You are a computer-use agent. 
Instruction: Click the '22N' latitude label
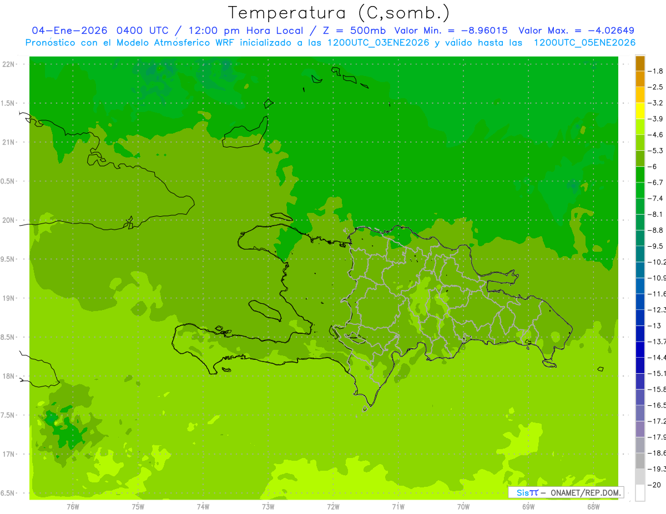8,64
